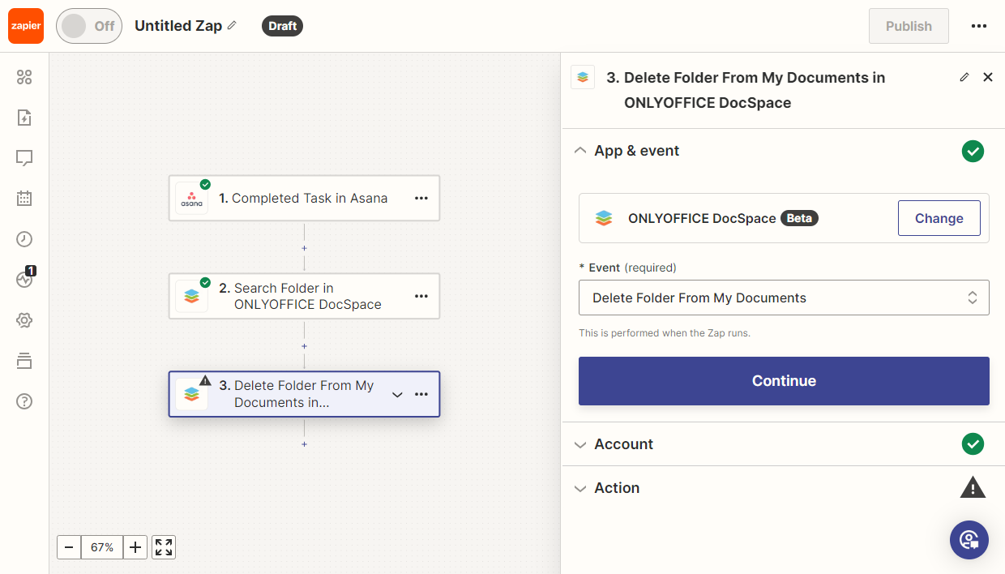Select the Search Folder step card
Screen dimensions: 1005x574
point(306,296)
